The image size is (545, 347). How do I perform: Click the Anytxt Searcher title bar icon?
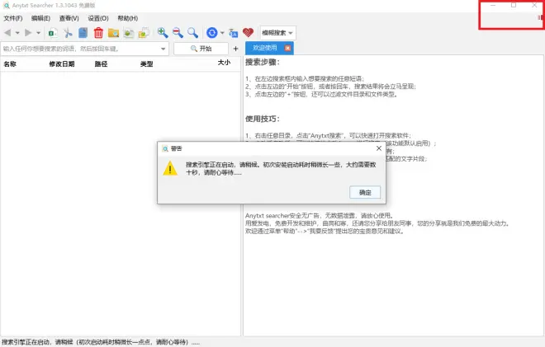click(7, 6)
